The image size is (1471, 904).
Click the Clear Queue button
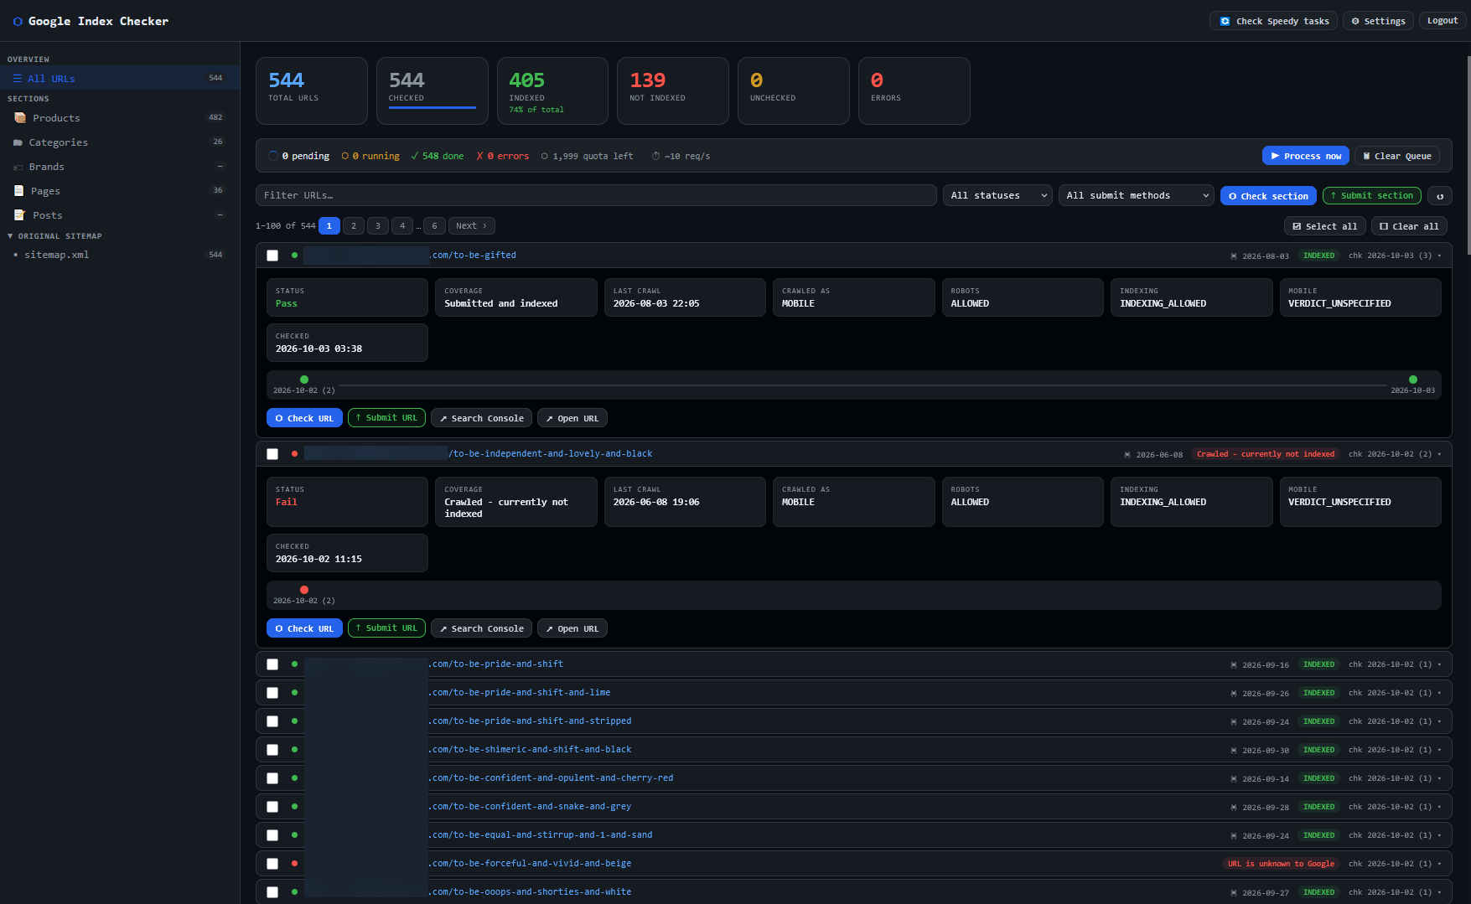[x=1397, y=157]
